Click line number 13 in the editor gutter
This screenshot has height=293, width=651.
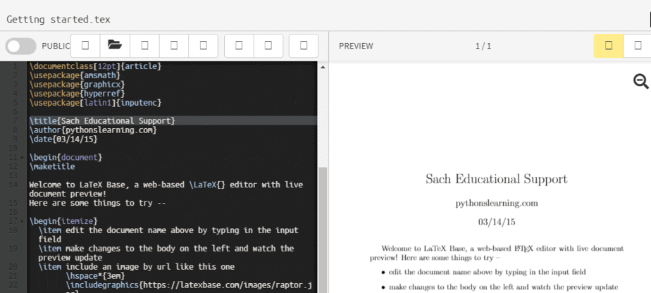13,176
